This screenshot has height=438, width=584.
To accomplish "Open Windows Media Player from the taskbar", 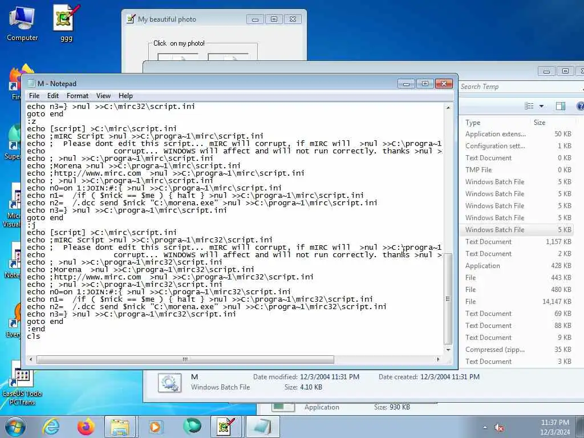I will pos(155,427).
